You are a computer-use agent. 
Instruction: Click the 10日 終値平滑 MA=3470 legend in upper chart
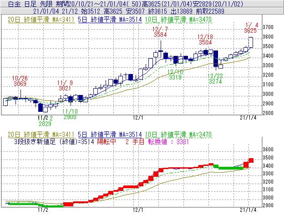pyautogui.click(x=178, y=20)
